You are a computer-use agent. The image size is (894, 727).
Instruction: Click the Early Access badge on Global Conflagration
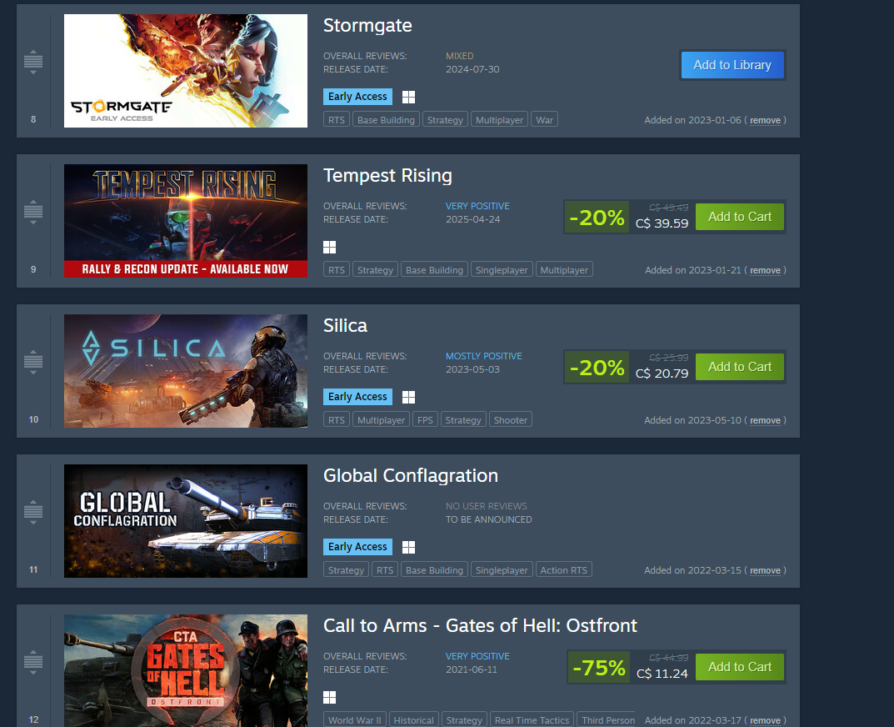click(x=357, y=547)
